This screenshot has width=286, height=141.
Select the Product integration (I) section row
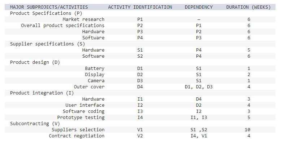coord(140,93)
